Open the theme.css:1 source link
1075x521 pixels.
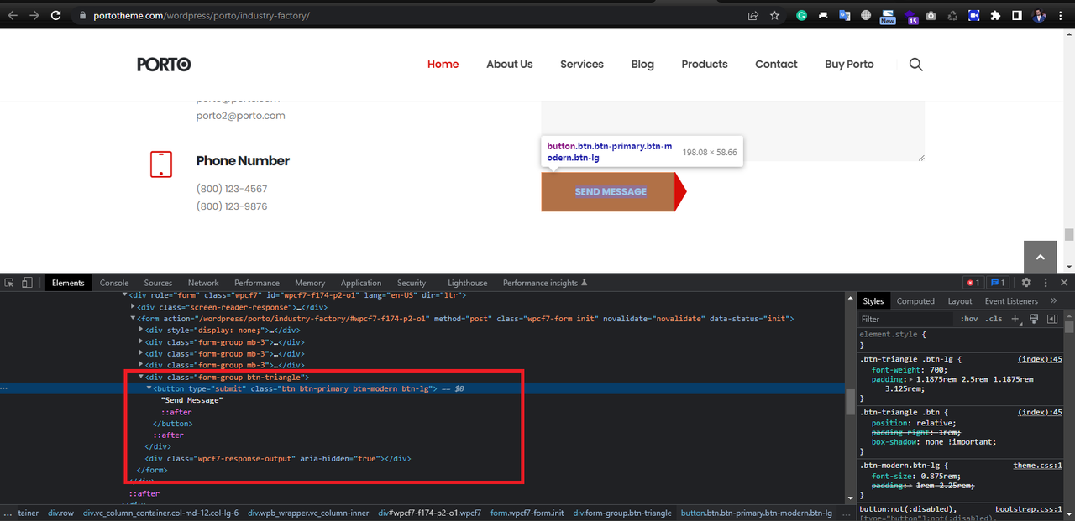point(1037,466)
